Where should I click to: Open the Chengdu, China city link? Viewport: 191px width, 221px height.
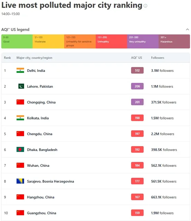tap(40, 134)
